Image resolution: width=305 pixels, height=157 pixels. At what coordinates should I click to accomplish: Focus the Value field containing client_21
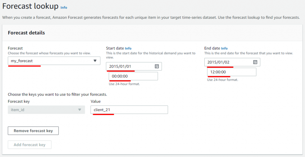(129, 110)
